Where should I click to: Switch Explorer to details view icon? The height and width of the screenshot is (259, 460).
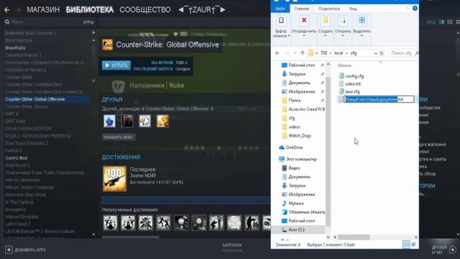click(406, 245)
